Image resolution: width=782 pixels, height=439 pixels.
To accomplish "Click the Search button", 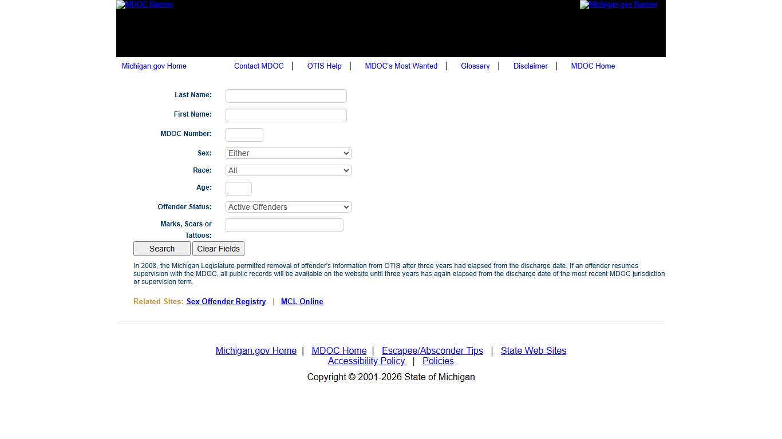I will [x=161, y=248].
